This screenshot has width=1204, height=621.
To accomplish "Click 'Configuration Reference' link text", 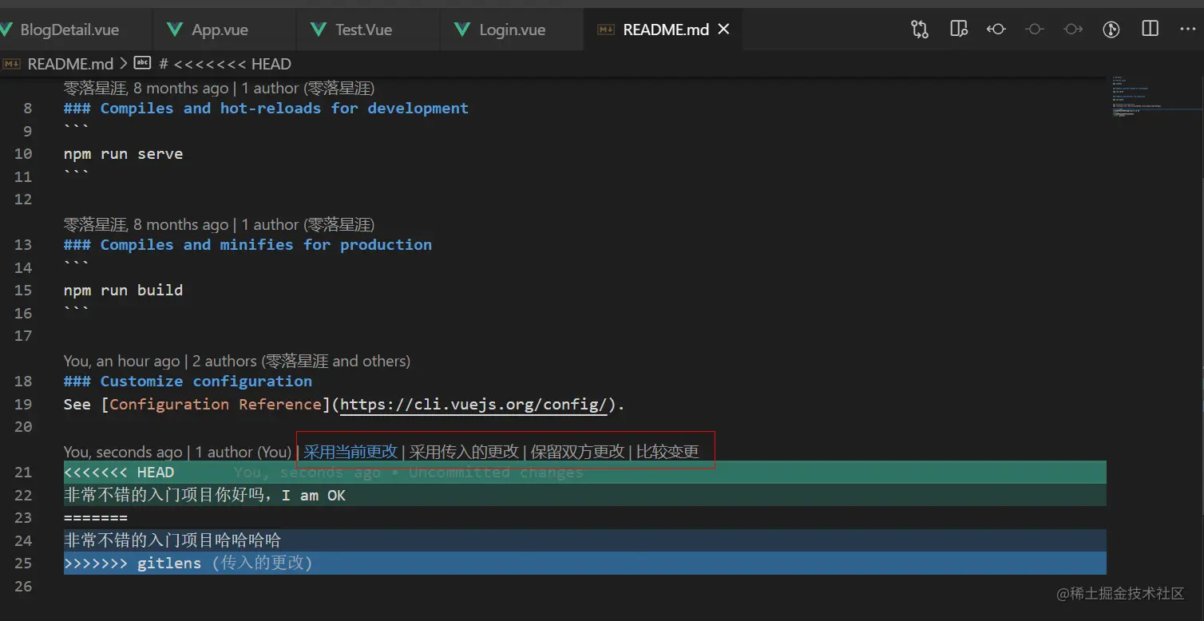I will click(215, 405).
